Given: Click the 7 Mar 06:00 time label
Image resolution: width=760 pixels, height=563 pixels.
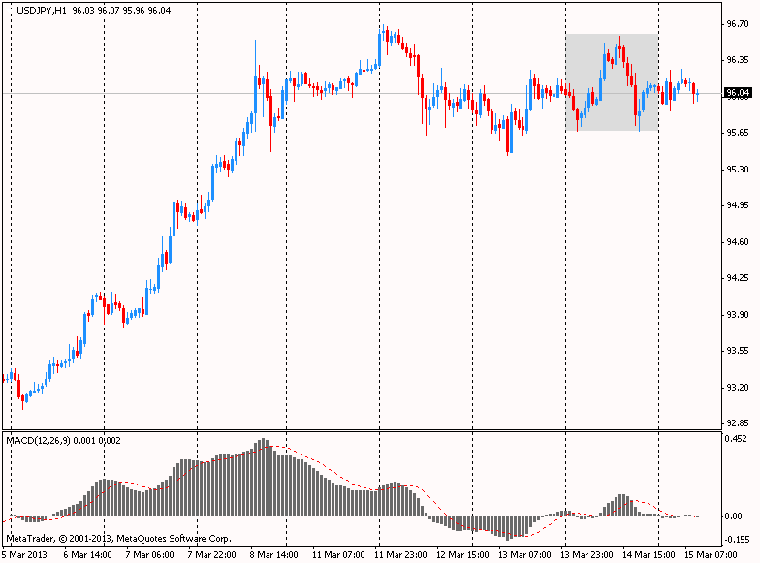Looking at the screenshot, I should [x=149, y=554].
